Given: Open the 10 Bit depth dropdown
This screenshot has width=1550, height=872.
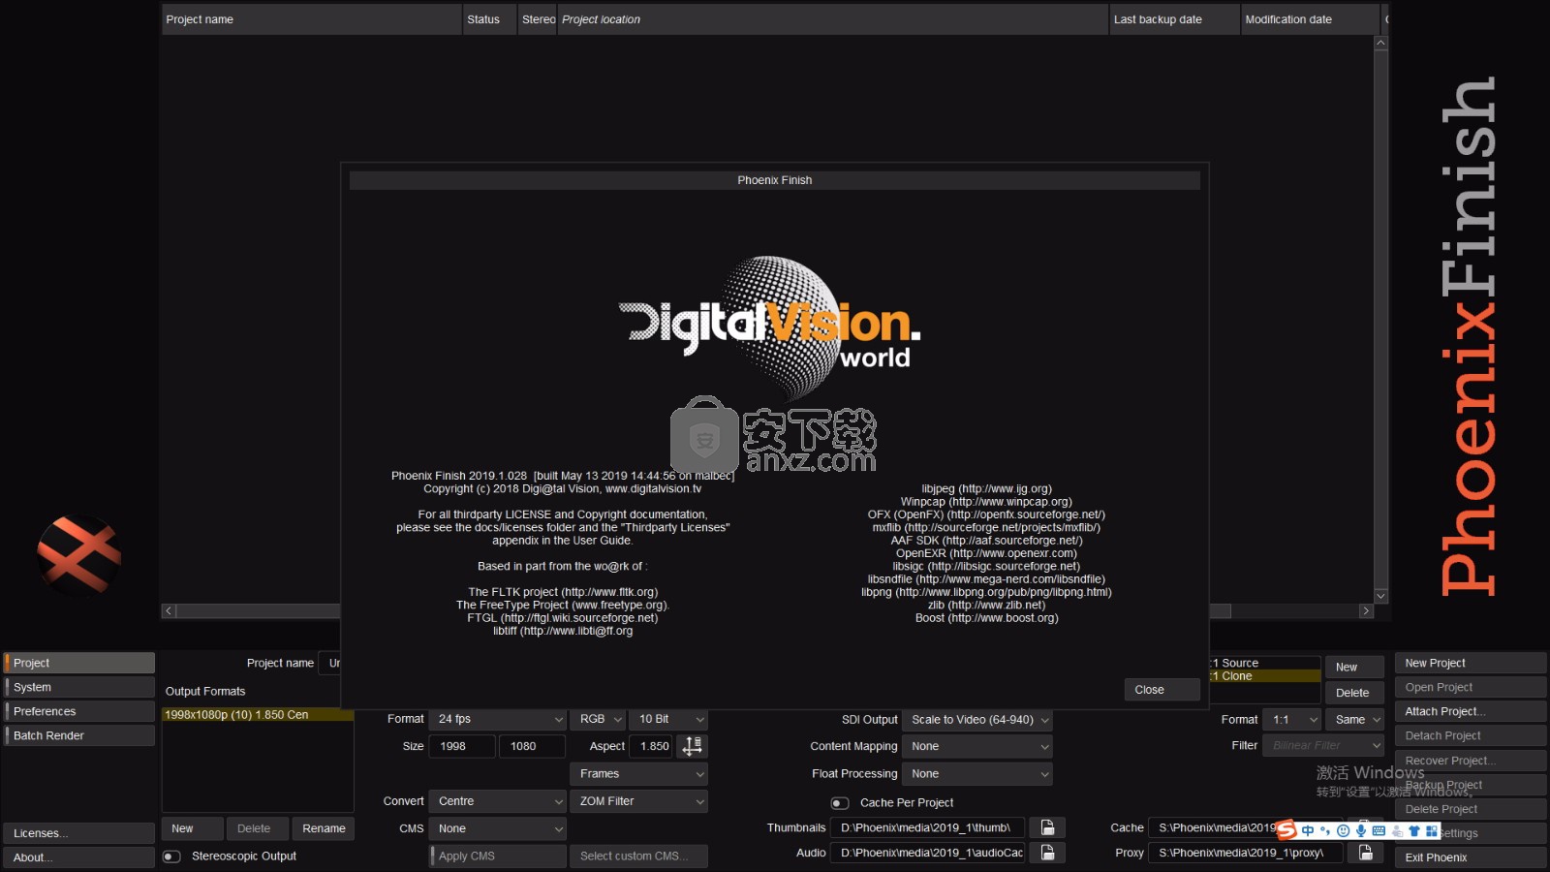Looking at the screenshot, I should 668,719.
